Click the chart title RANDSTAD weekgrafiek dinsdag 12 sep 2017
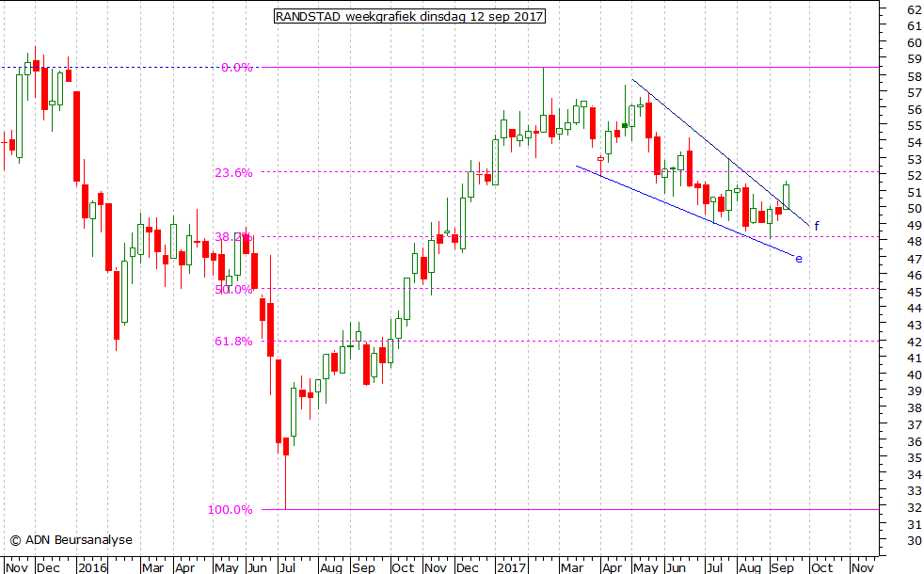The width and height of the screenshot is (924, 574). pos(409,16)
